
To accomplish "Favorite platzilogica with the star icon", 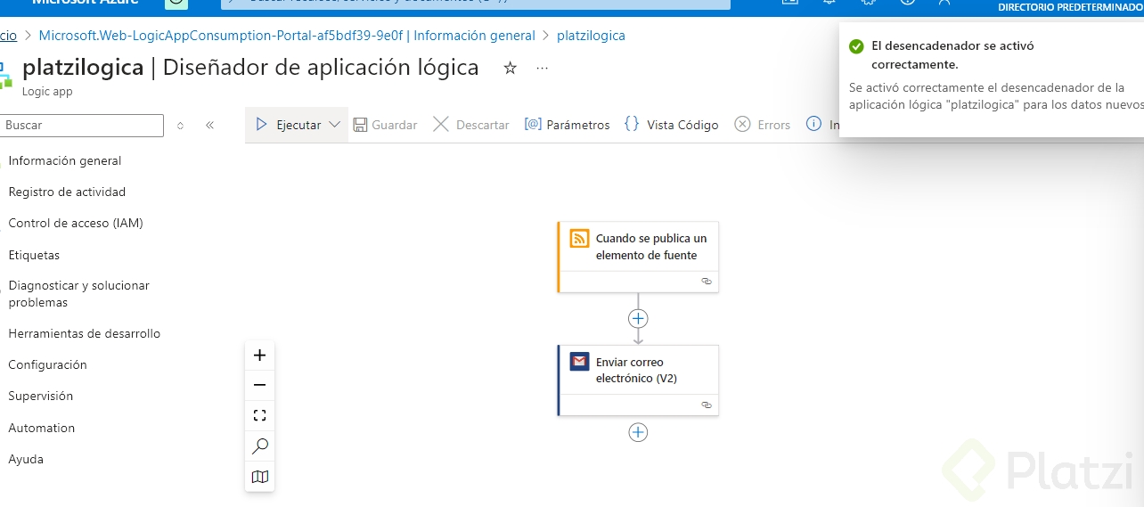I will (x=511, y=68).
